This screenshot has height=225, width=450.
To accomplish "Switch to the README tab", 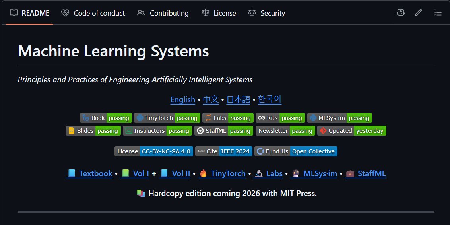I will click(x=29, y=13).
